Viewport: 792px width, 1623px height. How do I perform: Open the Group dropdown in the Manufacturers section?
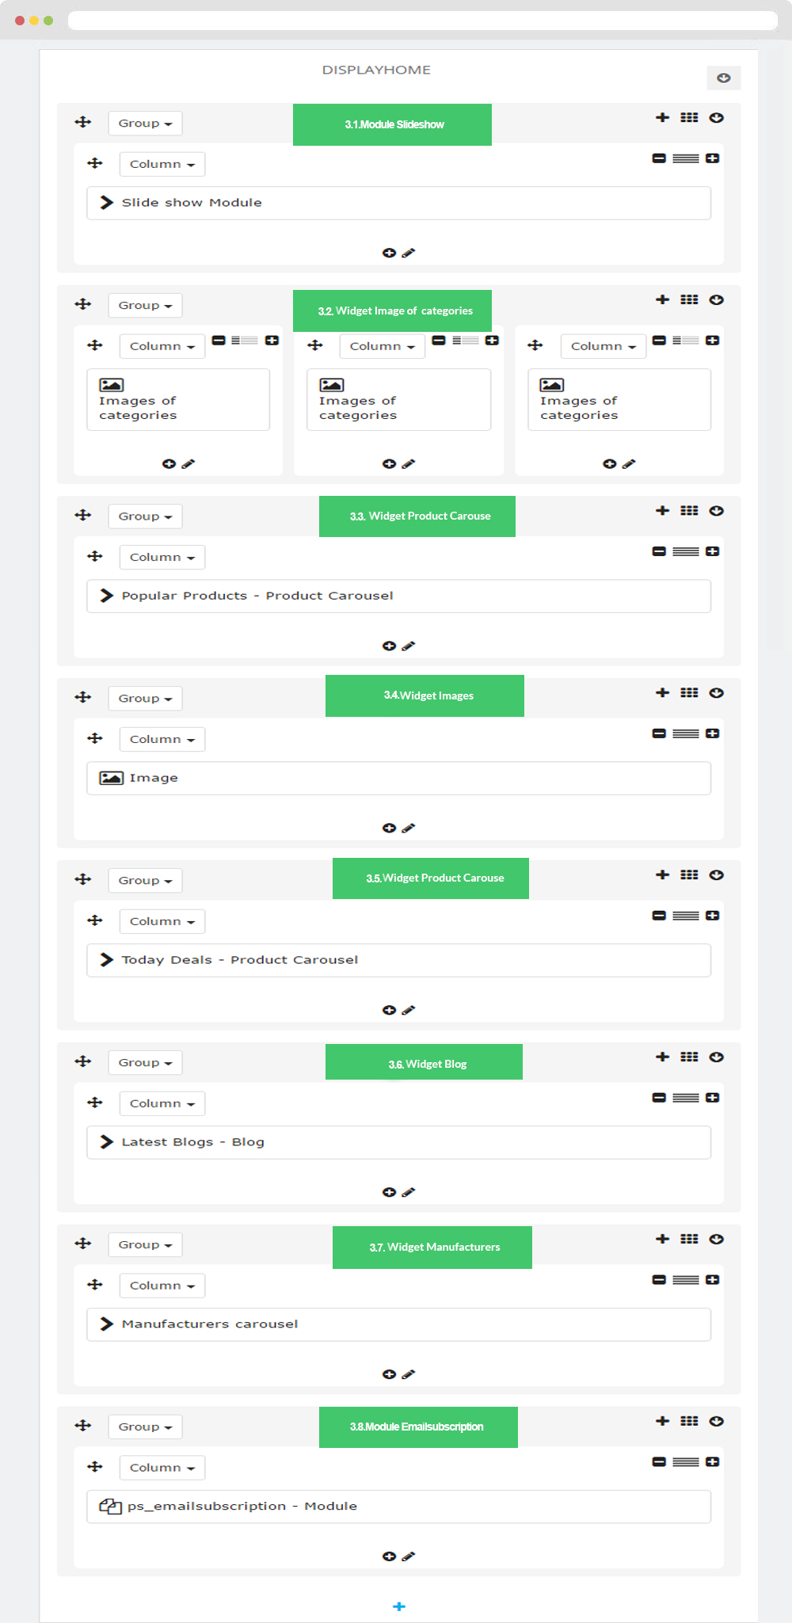(x=145, y=1245)
